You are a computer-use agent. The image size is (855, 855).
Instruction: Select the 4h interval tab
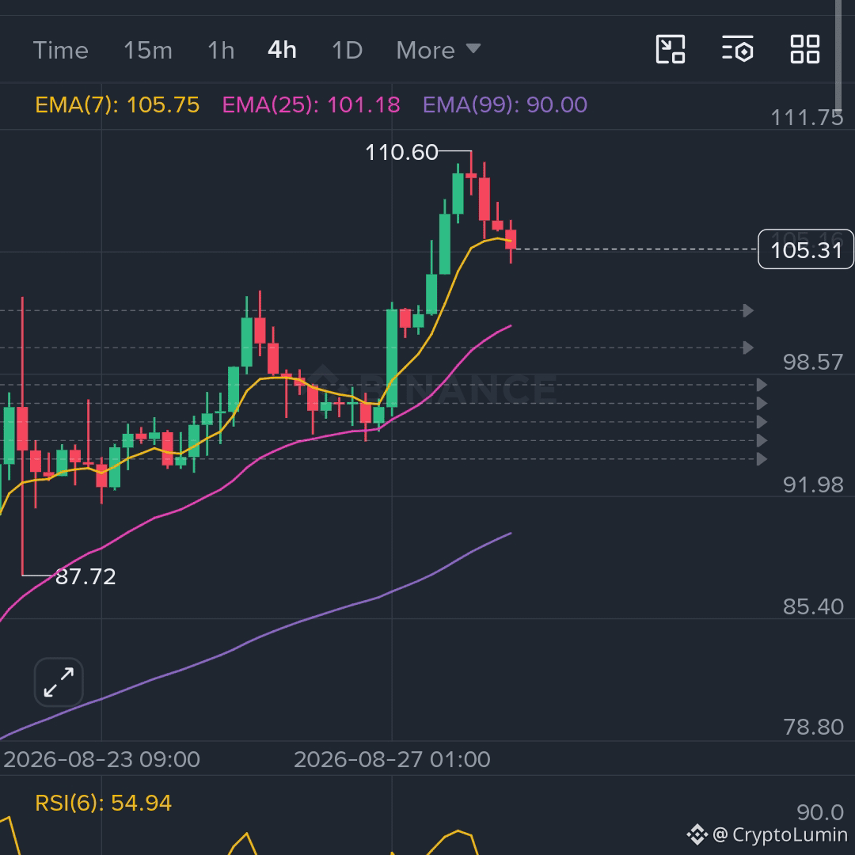(282, 50)
